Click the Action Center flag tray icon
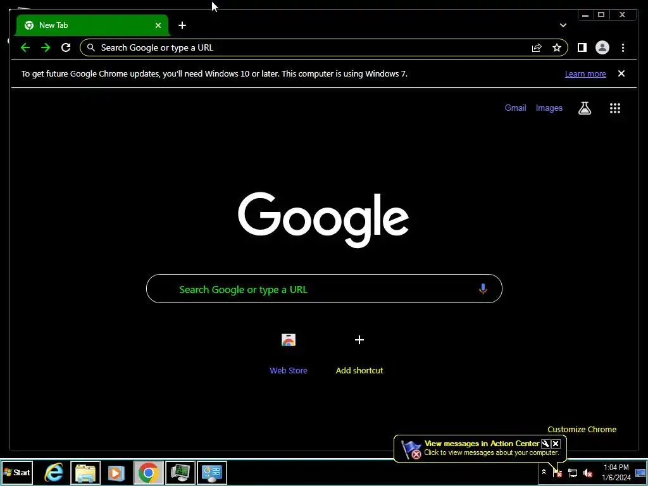Viewport: 648px width, 486px height. 558,472
